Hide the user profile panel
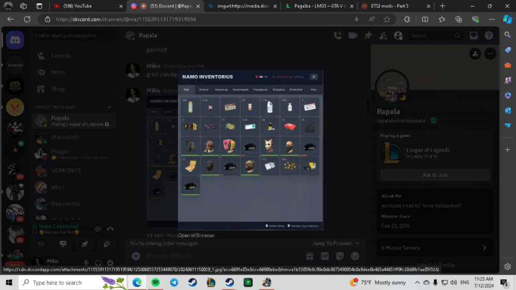 point(398,36)
